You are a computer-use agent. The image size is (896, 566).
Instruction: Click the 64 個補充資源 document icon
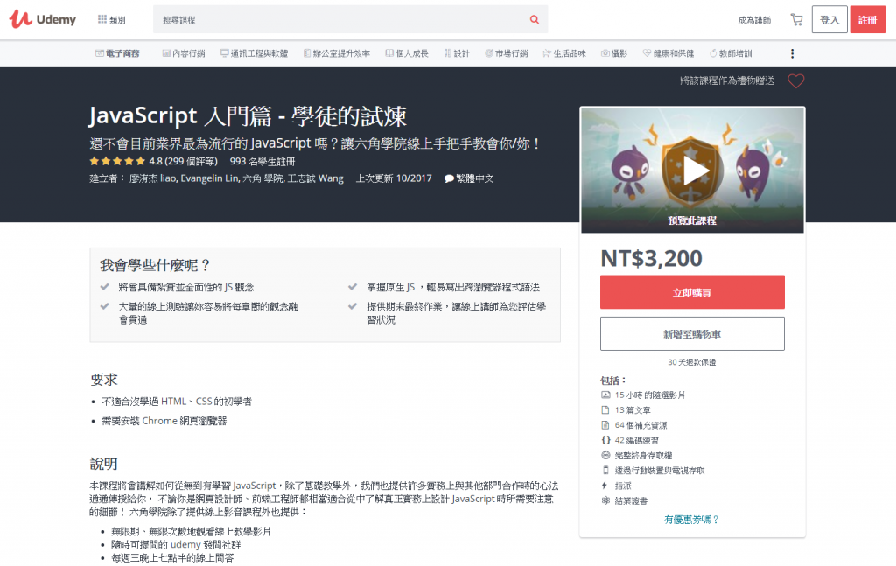(605, 425)
